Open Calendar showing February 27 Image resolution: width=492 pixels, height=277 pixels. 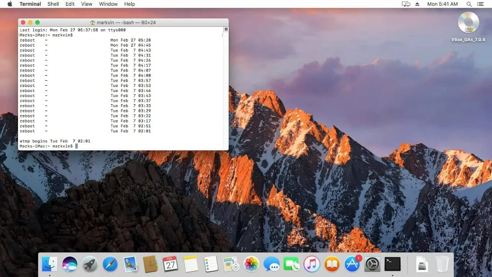(170, 264)
